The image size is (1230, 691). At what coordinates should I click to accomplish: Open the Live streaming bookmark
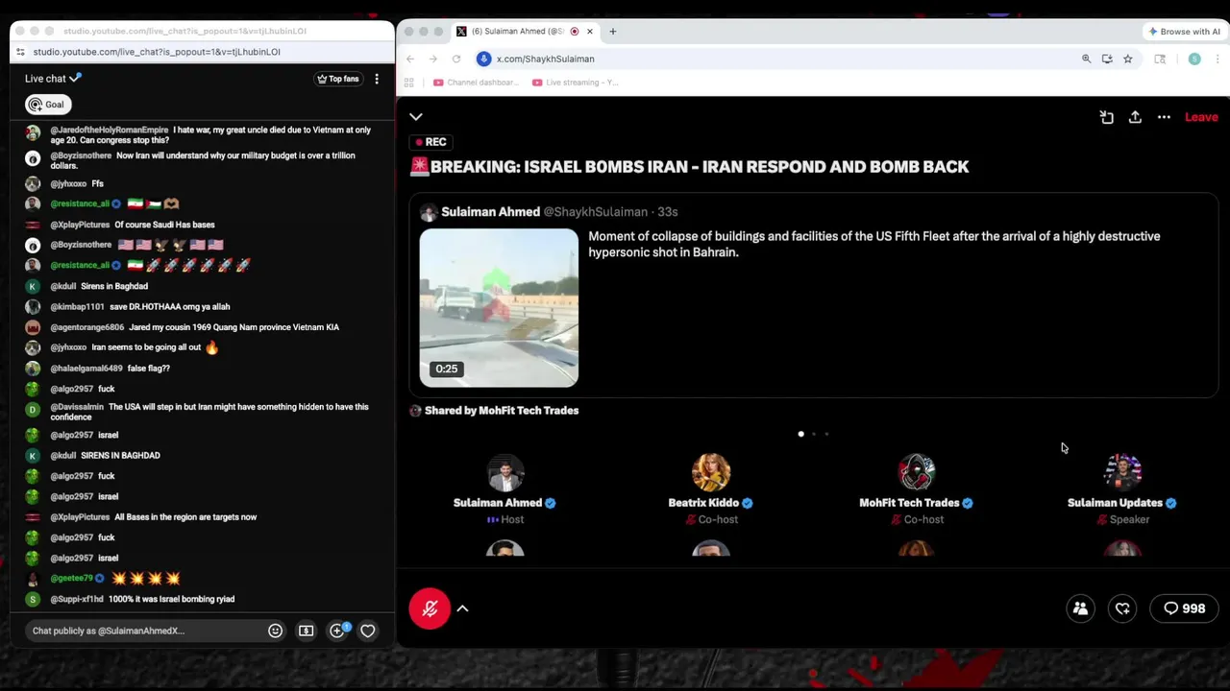click(x=576, y=83)
